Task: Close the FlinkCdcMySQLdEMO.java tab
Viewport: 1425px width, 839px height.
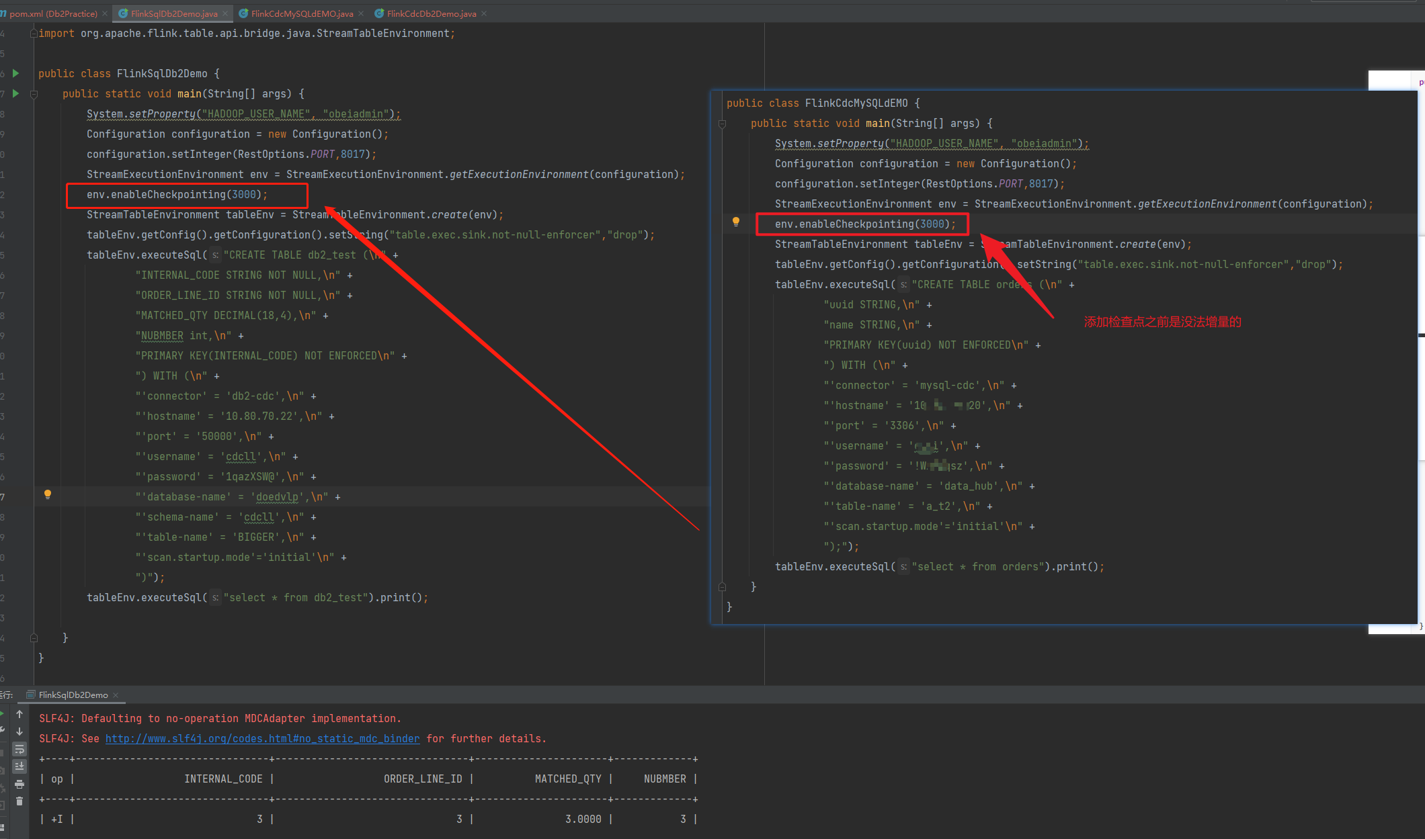Action: [x=361, y=13]
